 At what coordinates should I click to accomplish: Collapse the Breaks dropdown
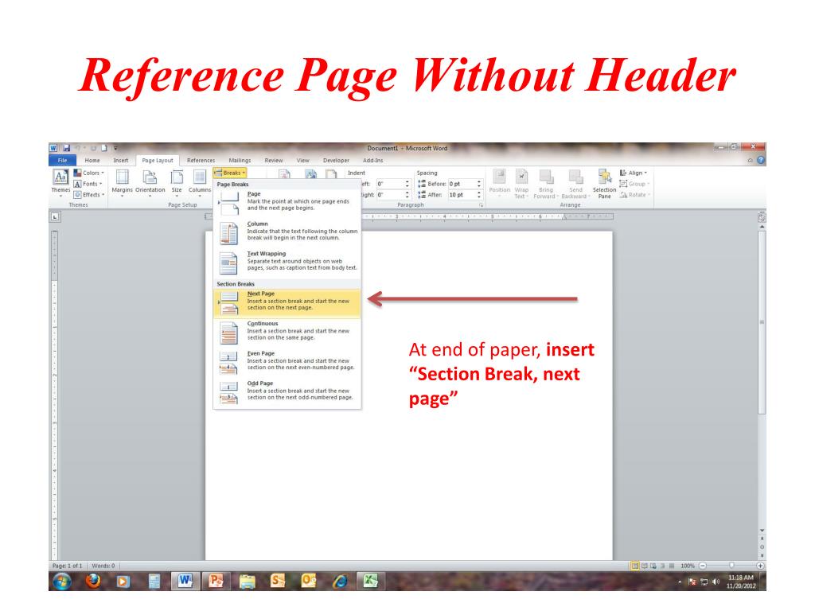pyautogui.click(x=231, y=172)
